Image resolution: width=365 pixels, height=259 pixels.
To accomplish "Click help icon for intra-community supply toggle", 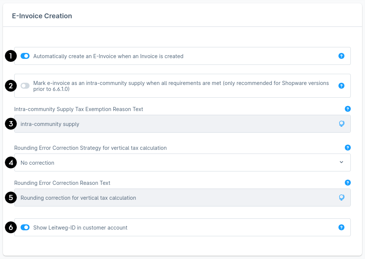I will pyautogui.click(x=341, y=86).
